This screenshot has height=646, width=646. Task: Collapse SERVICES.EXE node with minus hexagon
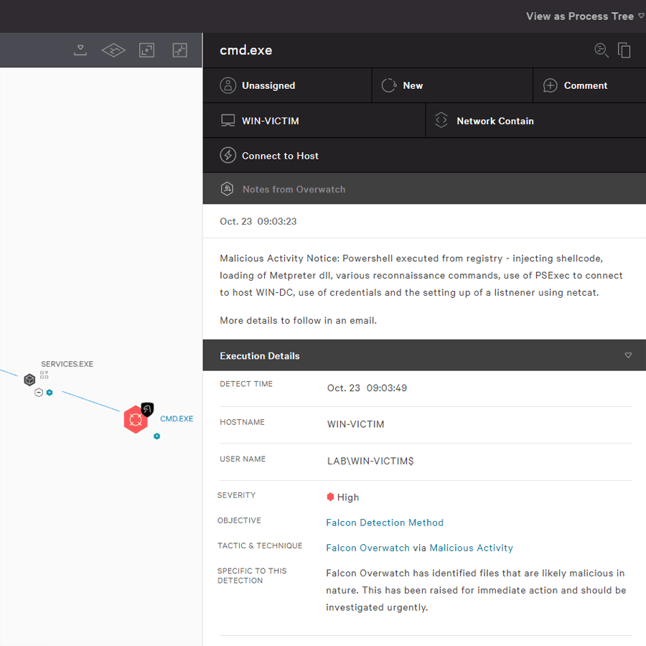[39, 393]
